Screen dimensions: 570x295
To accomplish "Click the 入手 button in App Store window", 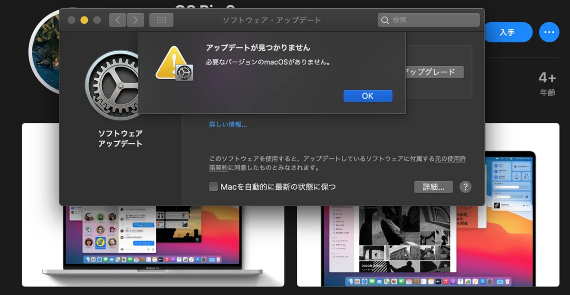I will (x=507, y=32).
